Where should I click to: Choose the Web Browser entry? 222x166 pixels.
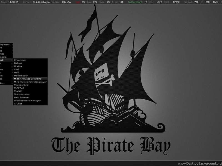[30, 97]
